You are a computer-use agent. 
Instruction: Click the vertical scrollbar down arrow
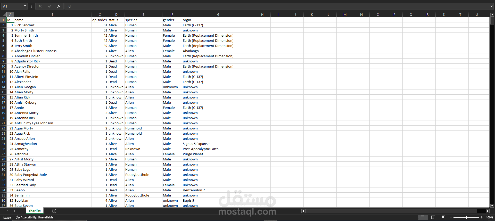pos(492,206)
